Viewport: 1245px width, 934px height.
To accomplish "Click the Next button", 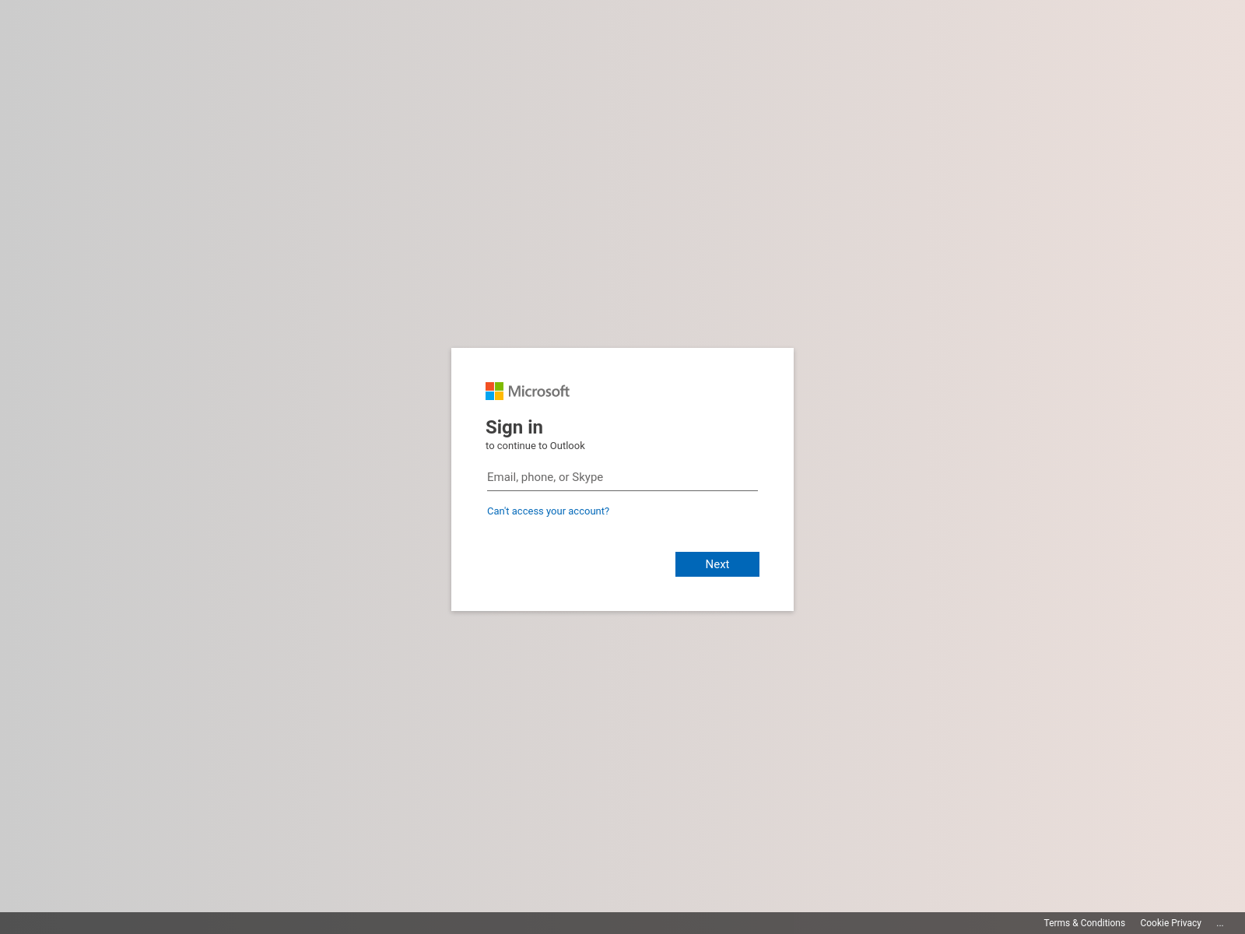I will 717,564.
